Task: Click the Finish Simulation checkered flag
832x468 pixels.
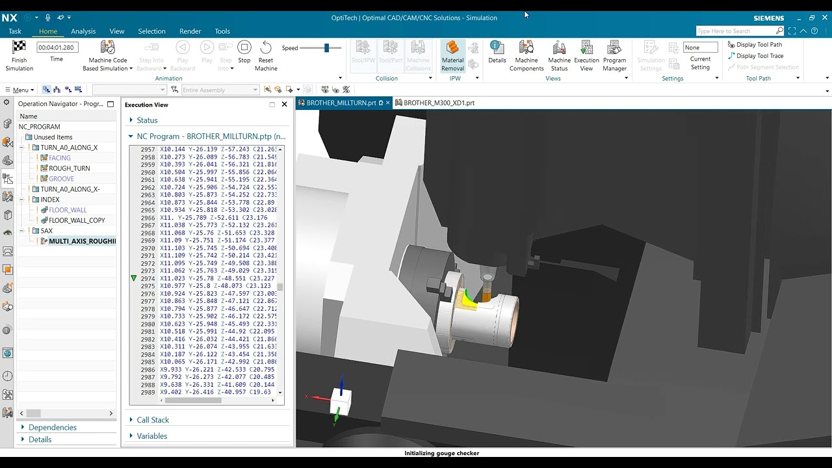Action: pyautogui.click(x=19, y=47)
